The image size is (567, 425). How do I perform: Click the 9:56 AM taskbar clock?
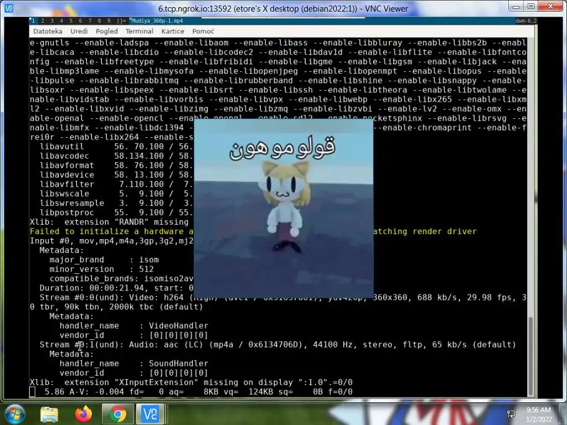pos(539,414)
